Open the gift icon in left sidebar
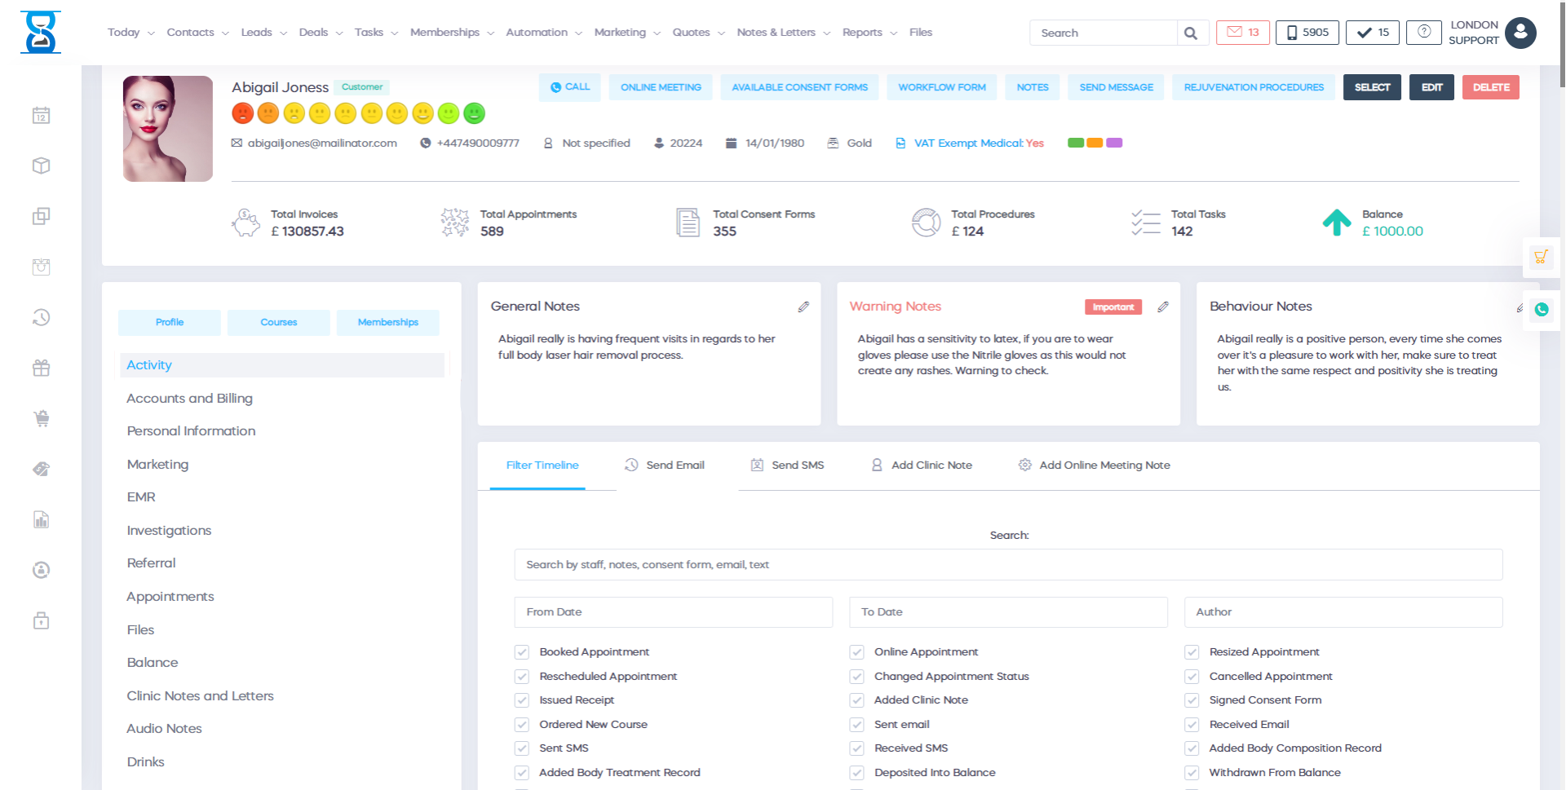The height and width of the screenshot is (790, 1566). [40, 368]
